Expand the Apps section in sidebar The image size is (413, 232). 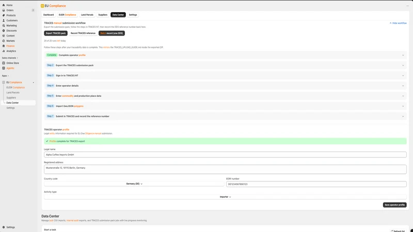click(x=5, y=76)
